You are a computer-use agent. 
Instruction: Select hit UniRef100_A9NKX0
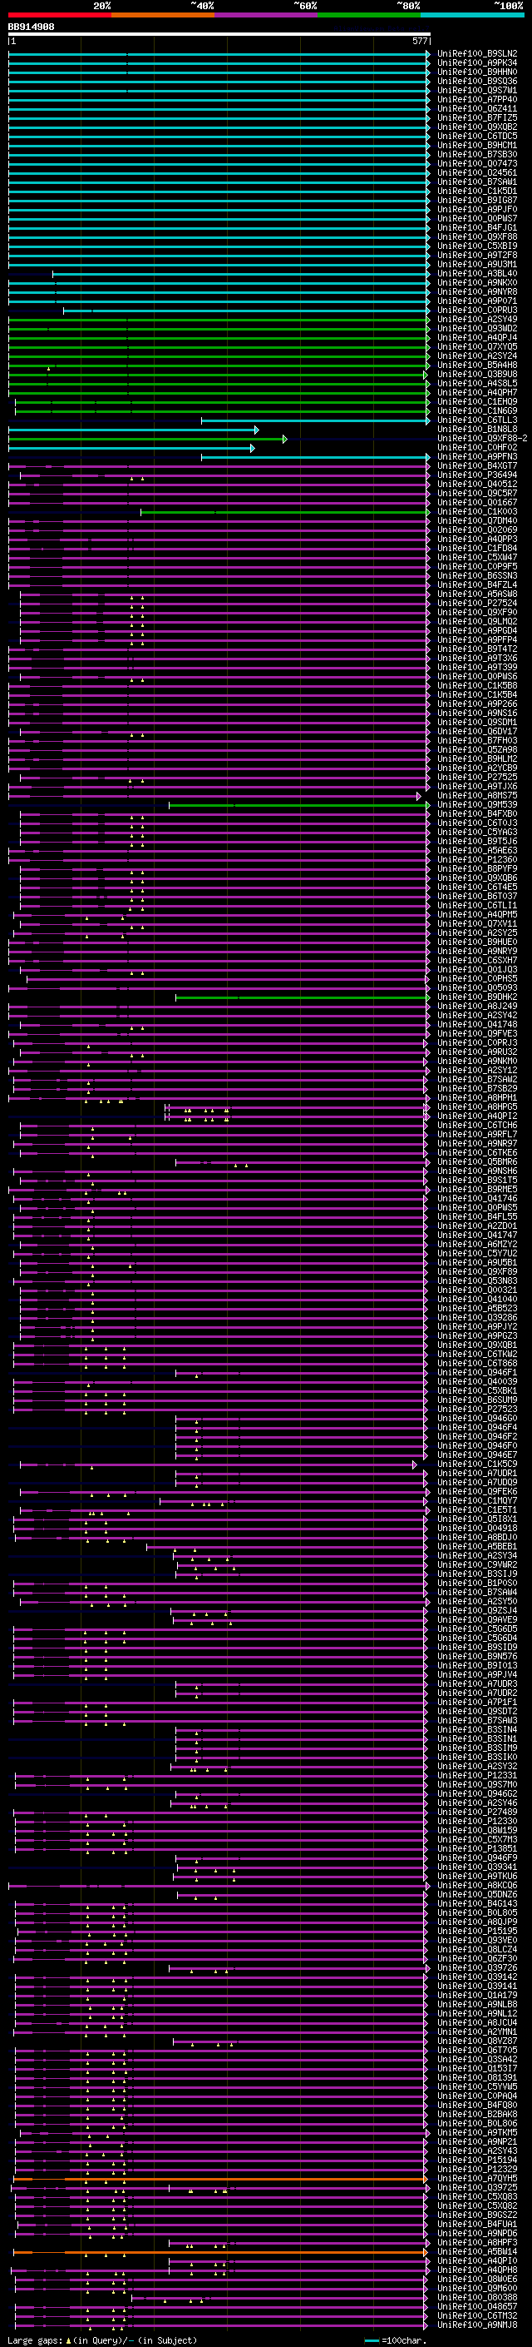point(477,282)
